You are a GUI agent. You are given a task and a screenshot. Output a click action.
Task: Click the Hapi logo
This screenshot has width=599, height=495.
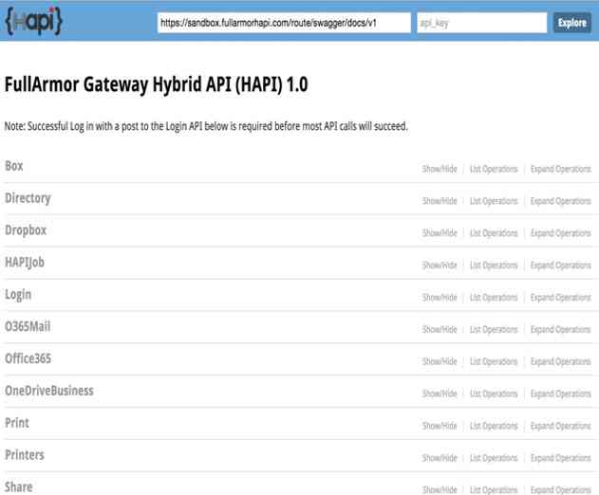tap(33, 22)
